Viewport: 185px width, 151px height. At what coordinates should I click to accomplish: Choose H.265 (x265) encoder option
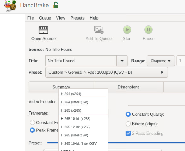[x=83, y=110]
